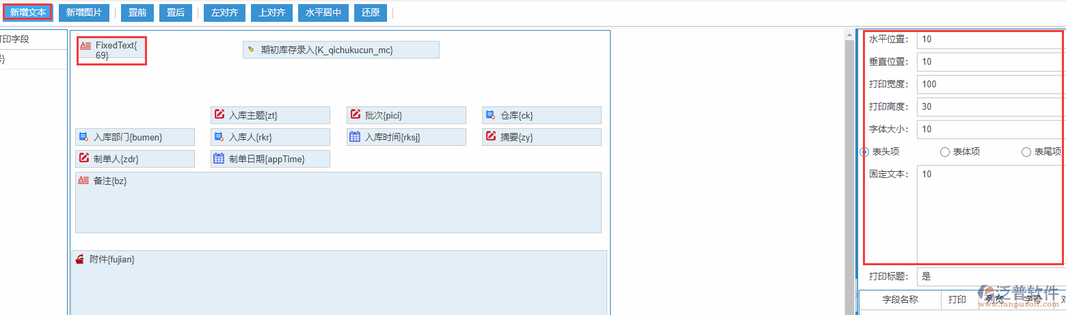The height and width of the screenshot is (315, 1066).
Task: Select the 表体项 radio button
Action: 945,152
